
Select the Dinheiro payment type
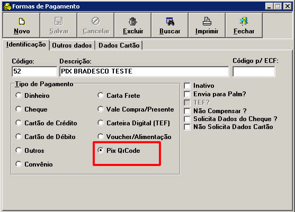(x=19, y=95)
